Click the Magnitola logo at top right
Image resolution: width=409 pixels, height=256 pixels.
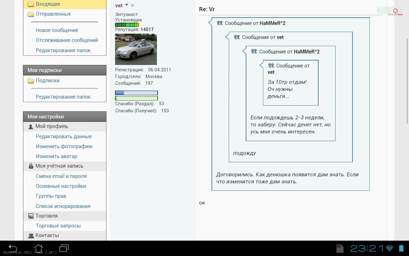coord(390,11)
